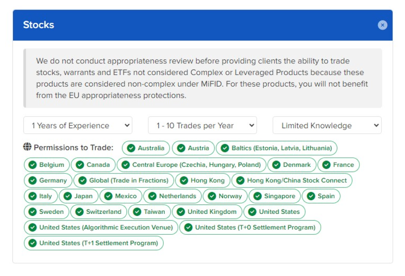Select United States (T+0 Settlement Program) chip

pos(250,228)
